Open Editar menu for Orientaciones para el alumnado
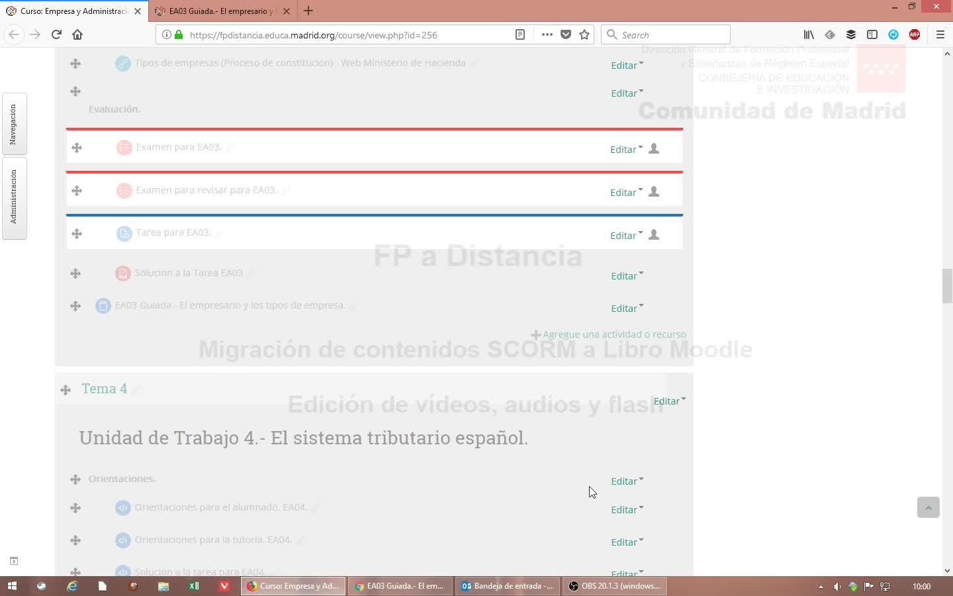Screen dimensions: 953x596 coord(627,509)
